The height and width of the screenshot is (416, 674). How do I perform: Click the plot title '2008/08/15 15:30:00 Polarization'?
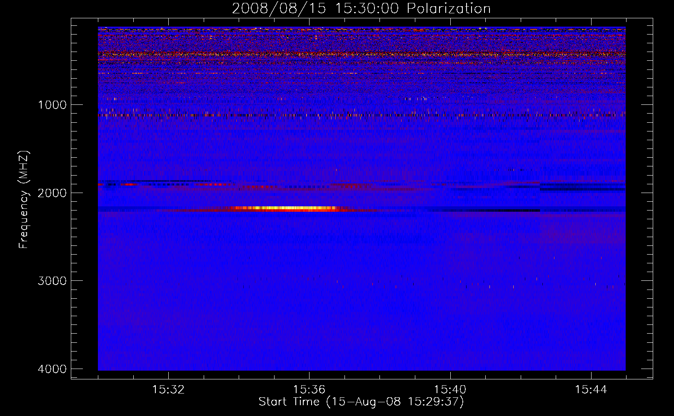(x=361, y=8)
